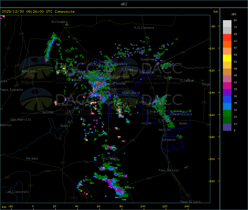Click the Soitue label

pyautogui.click(x=146, y=123)
